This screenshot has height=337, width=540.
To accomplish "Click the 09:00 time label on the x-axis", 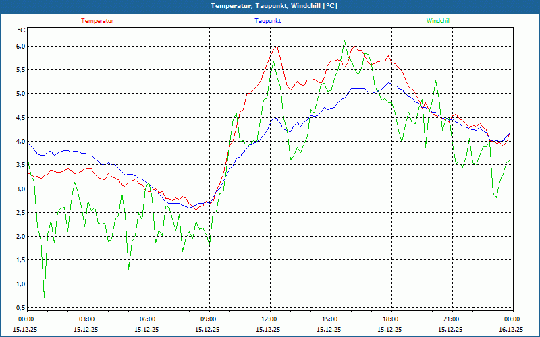I will pos(209,319).
